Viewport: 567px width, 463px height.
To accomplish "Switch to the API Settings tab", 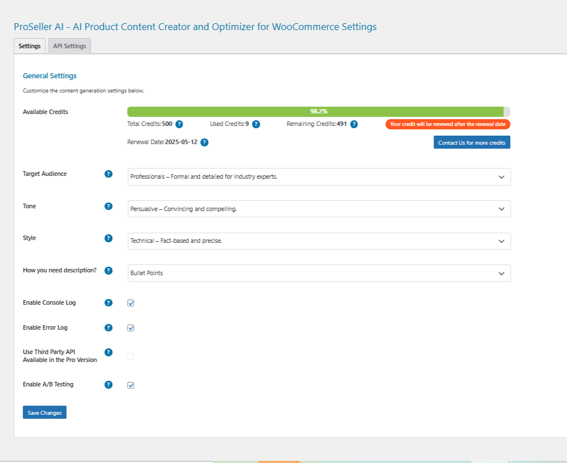I will tap(69, 46).
